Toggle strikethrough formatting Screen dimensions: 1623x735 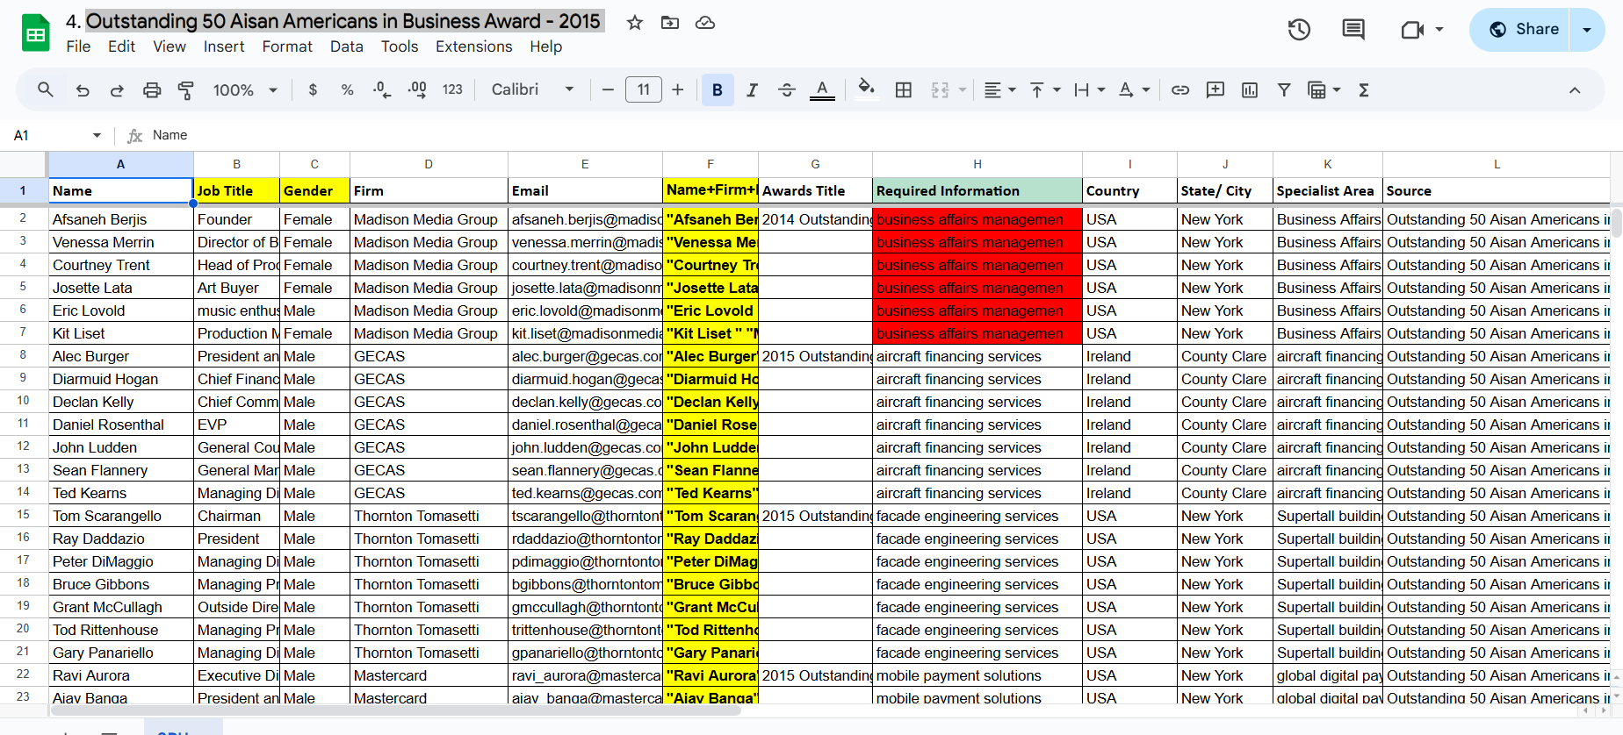[787, 89]
